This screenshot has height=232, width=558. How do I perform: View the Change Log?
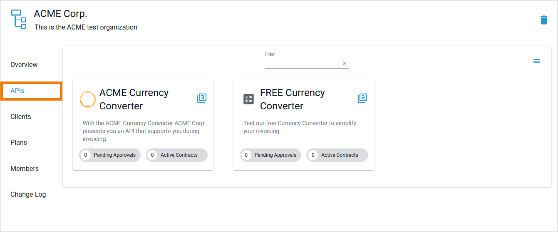pyautogui.click(x=28, y=195)
